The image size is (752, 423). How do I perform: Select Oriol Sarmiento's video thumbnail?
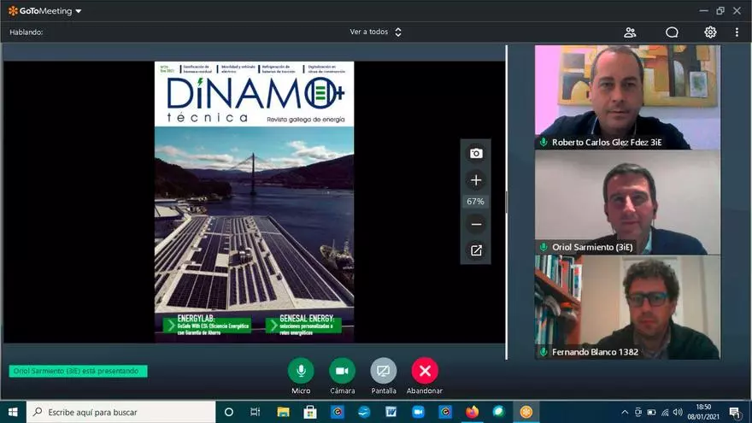point(627,203)
